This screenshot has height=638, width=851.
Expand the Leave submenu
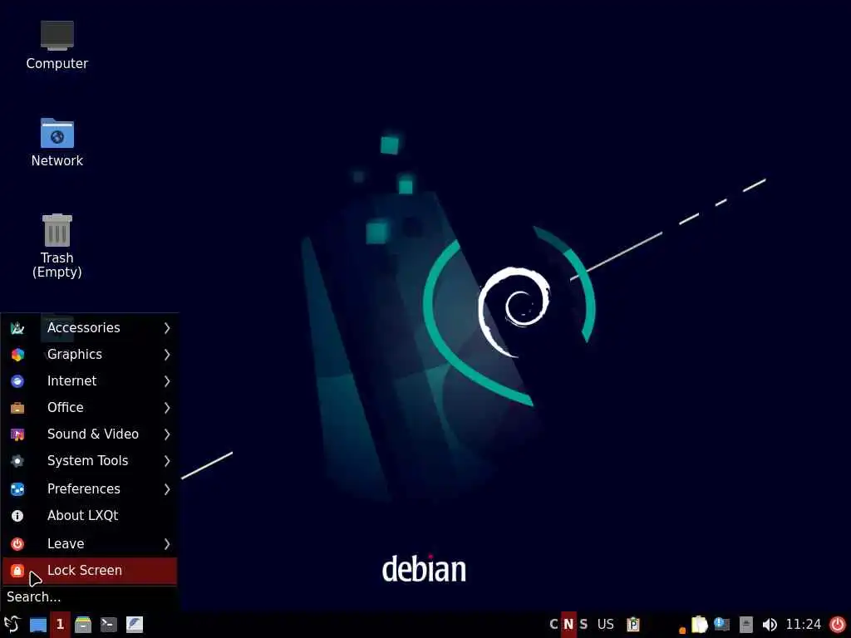(90, 543)
